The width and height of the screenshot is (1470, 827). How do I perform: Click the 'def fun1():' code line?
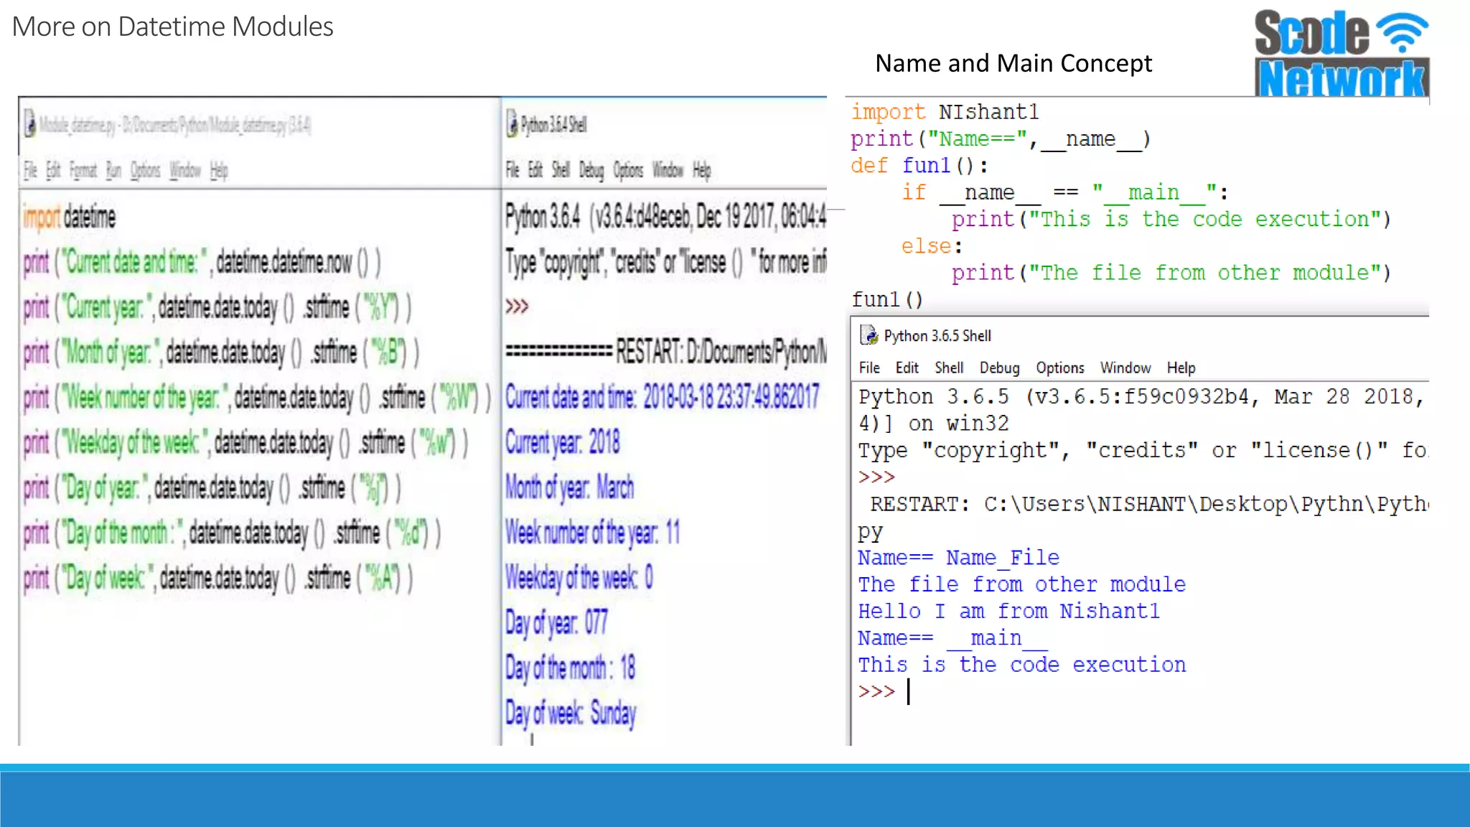[x=919, y=166]
